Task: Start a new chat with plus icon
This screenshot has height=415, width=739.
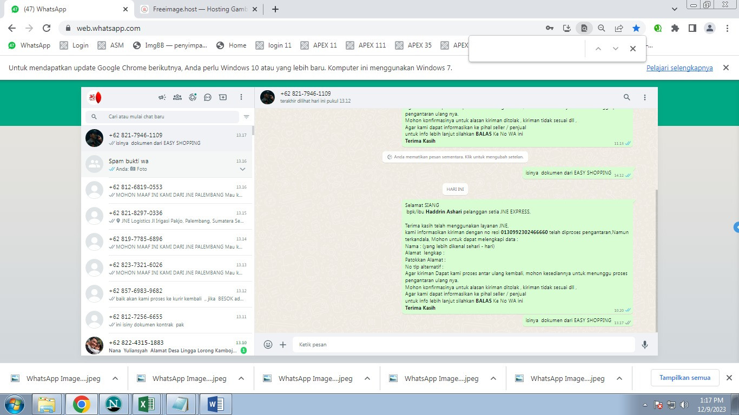Action: pos(223,97)
